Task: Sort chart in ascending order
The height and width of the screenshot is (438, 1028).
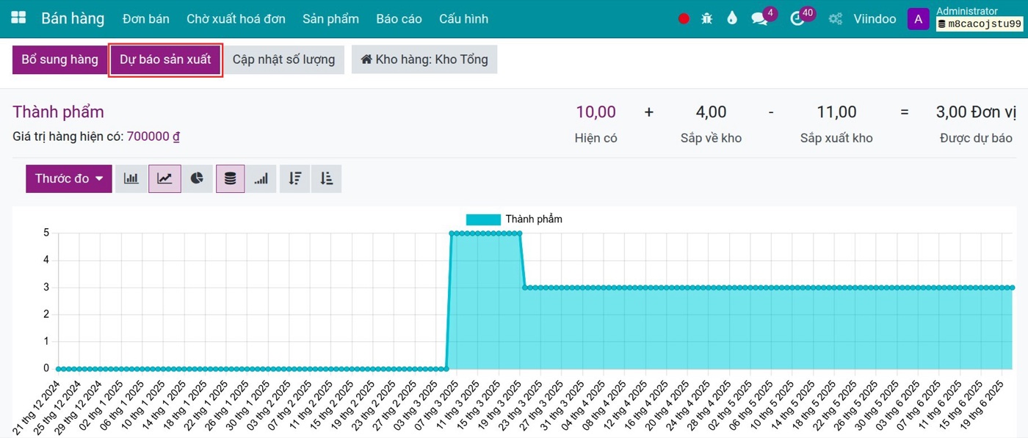Action: click(326, 178)
